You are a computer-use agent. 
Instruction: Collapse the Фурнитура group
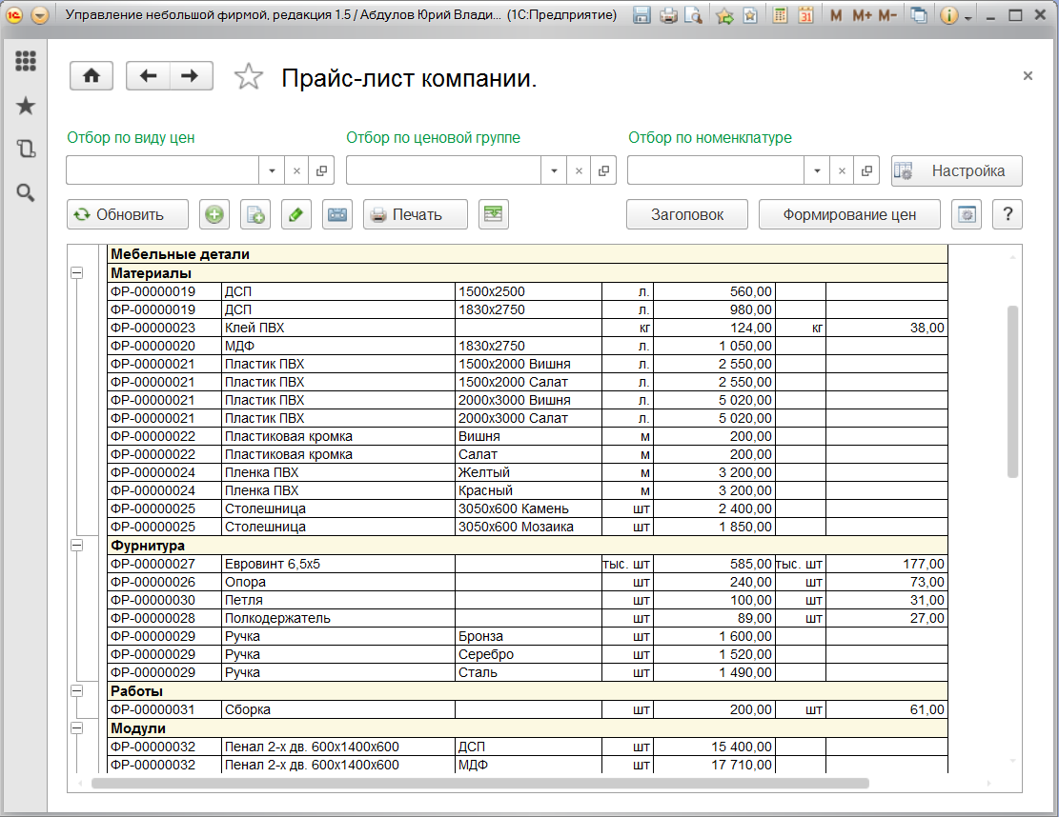(x=76, y=546)
